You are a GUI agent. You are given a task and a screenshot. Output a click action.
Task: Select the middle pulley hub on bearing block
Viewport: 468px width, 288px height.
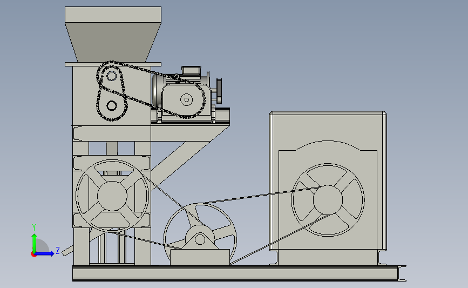[x=200, y=239]
